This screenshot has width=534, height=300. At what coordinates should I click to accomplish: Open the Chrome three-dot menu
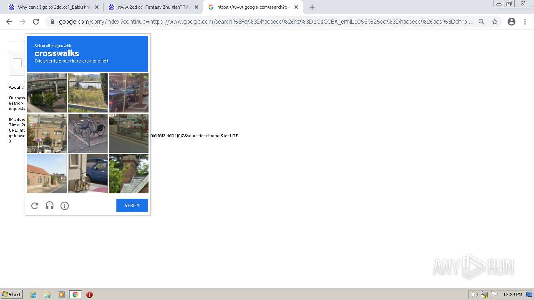pyautogui.click(x=525, y=22)
